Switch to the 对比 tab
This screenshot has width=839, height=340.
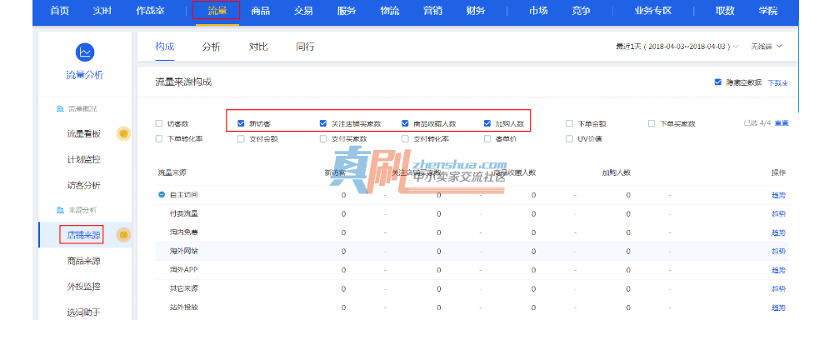(258, 47)
